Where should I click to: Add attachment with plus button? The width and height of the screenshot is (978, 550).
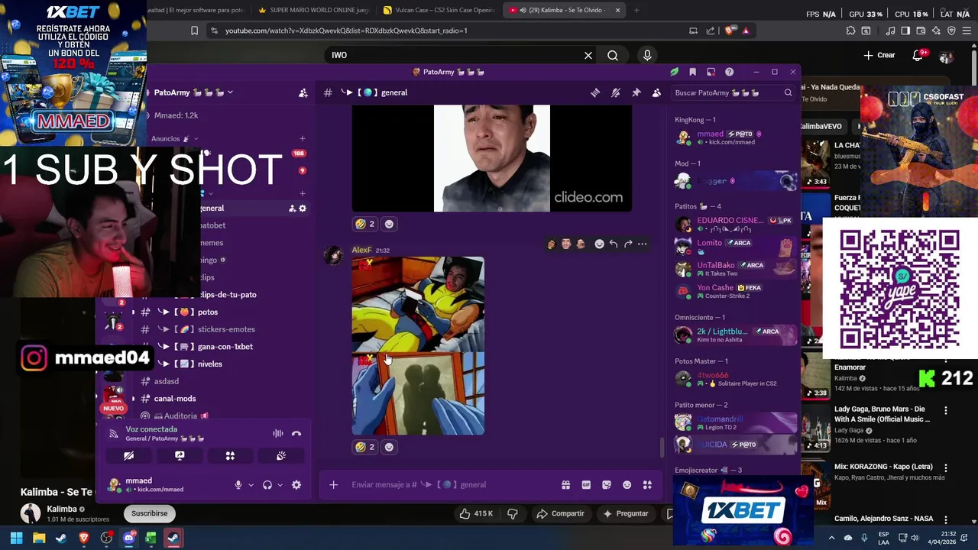(333, 484)
